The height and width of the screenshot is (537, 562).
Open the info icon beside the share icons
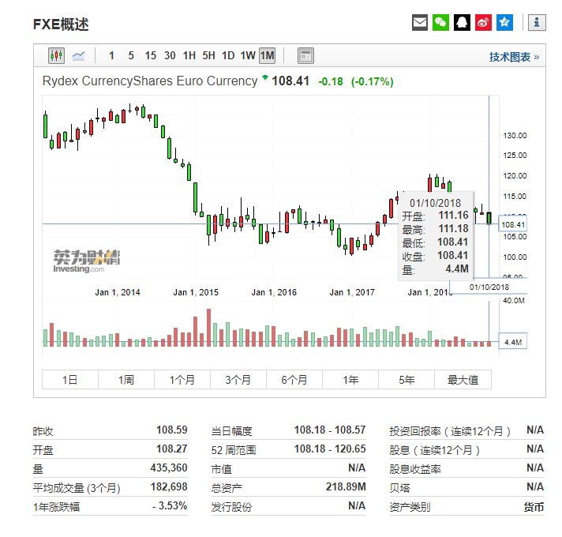coord(537,23)
